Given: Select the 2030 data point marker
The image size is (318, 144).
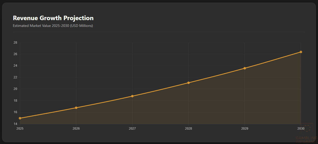Looking at the screenshot, I should (301, 52).
